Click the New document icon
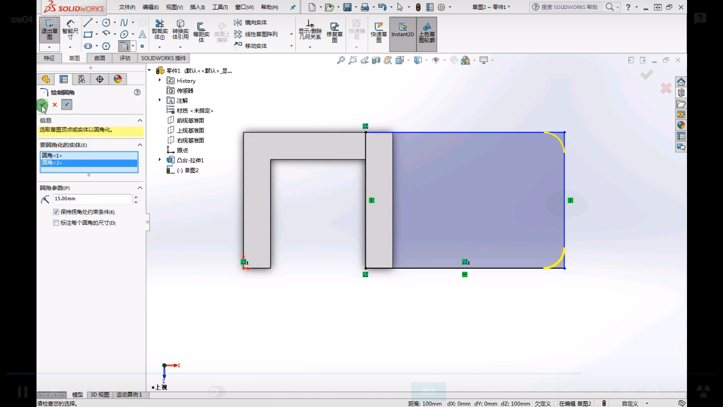This screenshot has width=723, height=407. (312, 7)
